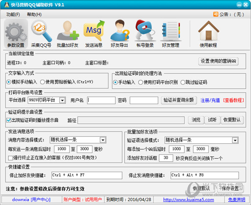Edit message delay maximum 3000 field
Viewport: 251px width, 205px height.
coord(85,149)
